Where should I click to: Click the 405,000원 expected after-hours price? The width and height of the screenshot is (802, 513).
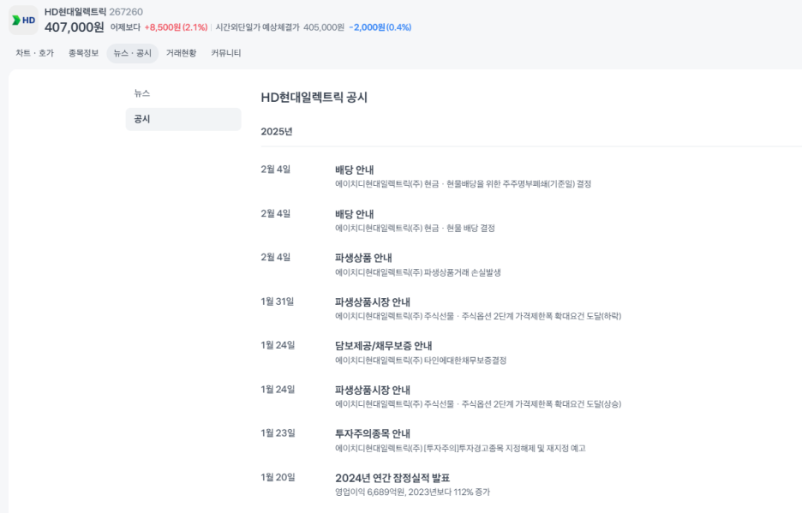click(x=324, y=27)
